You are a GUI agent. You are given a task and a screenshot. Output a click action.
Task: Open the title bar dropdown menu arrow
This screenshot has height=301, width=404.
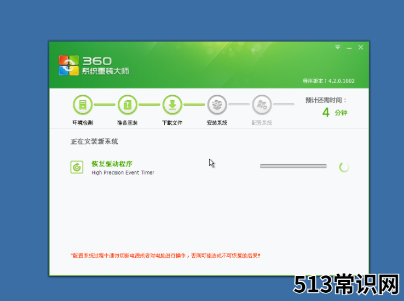click(338, 47)
